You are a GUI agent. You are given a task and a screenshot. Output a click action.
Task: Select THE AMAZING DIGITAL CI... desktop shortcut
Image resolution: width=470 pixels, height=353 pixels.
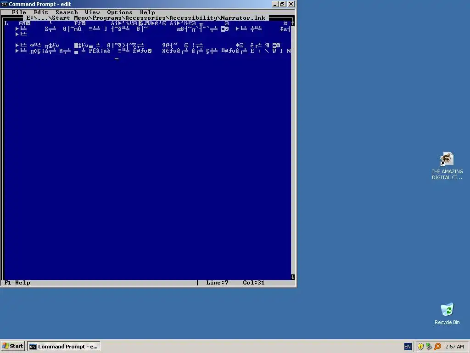[447, 166]
